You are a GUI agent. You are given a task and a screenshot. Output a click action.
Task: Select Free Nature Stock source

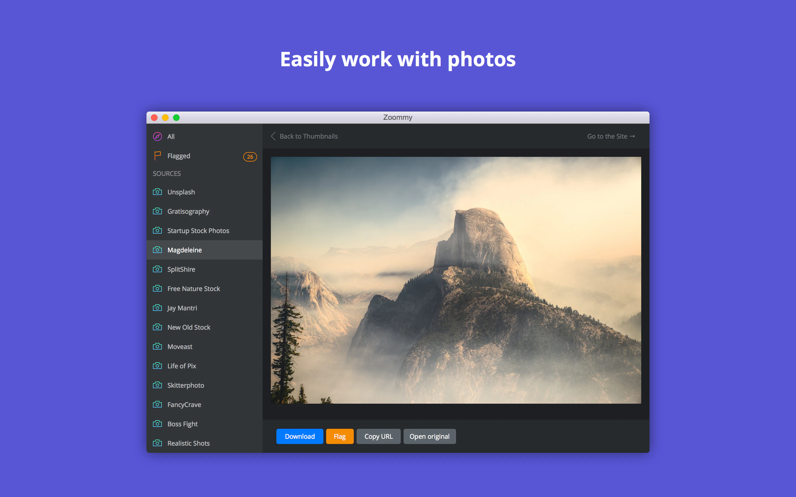point(193,289)
